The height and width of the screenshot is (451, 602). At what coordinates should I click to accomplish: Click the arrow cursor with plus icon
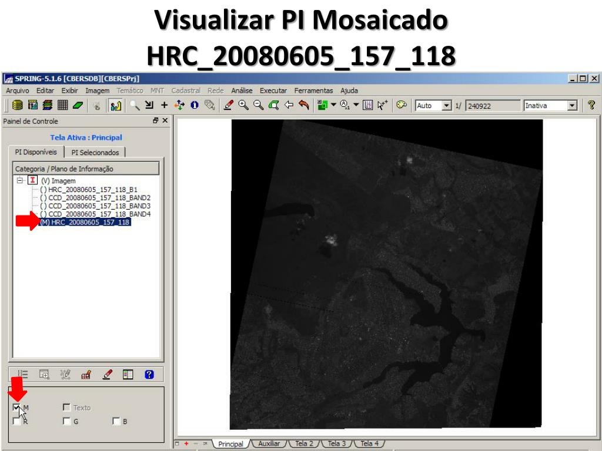tap(382, 105)
